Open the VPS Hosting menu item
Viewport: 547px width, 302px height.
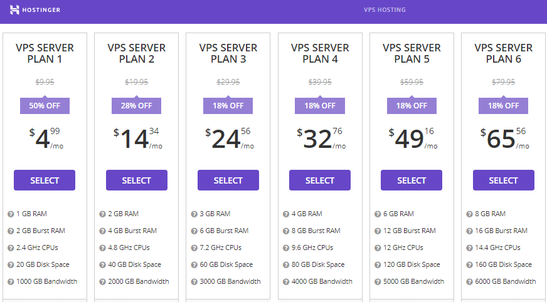click(x=385, y=10)
